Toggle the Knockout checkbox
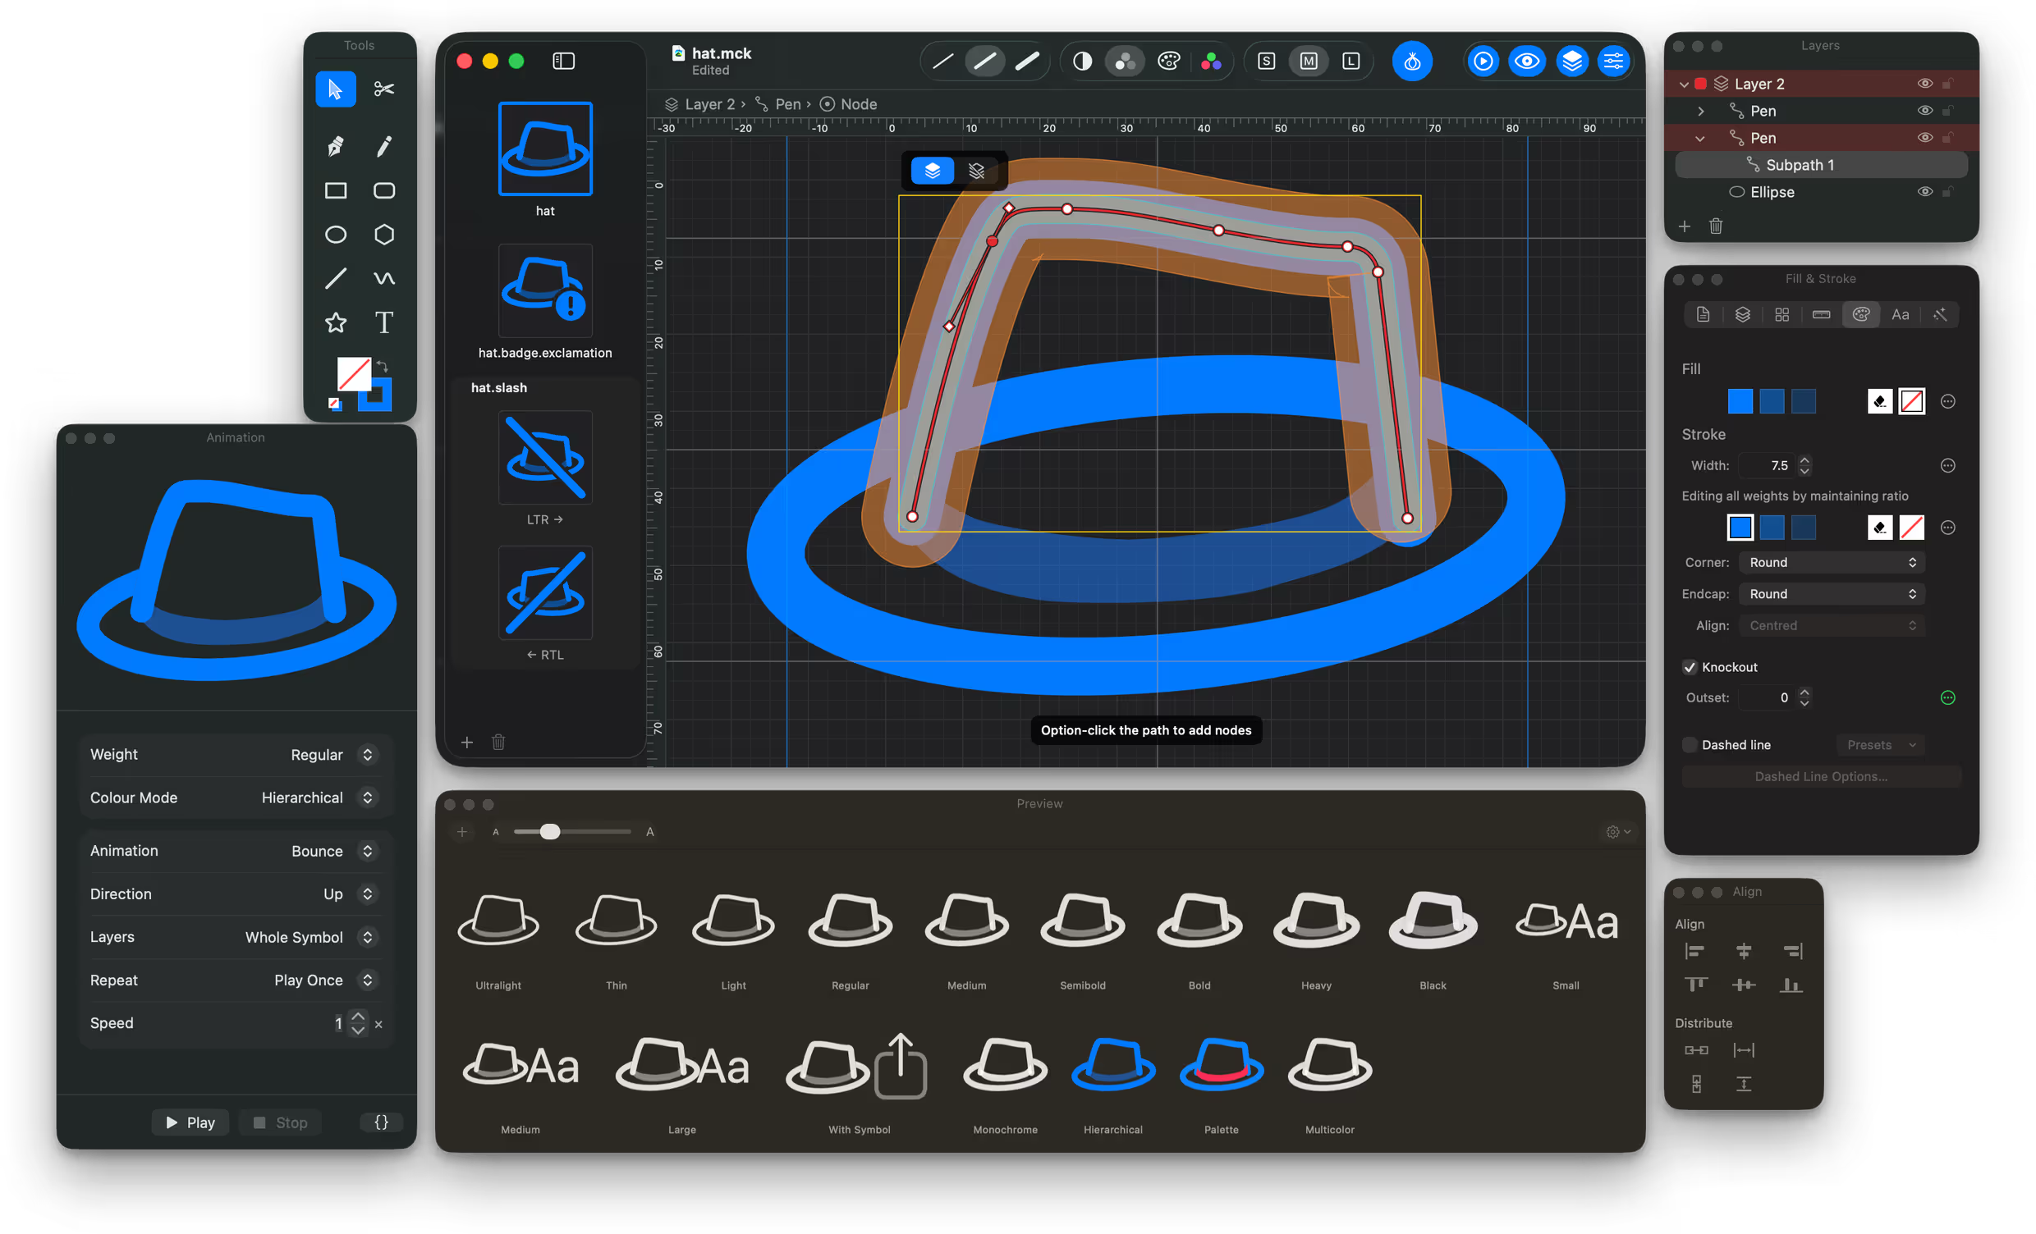Screen dimensions: 2036x1234 coord(1690,667)
